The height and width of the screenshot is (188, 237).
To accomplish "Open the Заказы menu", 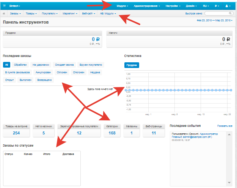I will click(x=16, y=14).
